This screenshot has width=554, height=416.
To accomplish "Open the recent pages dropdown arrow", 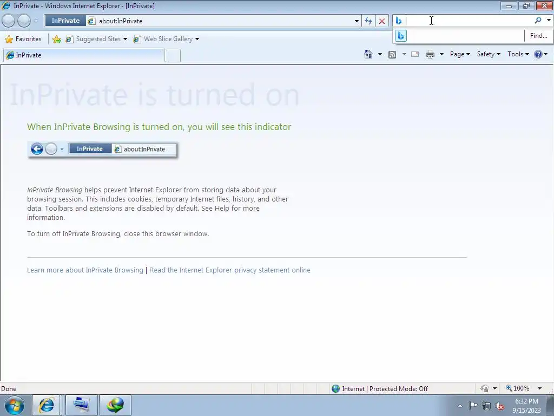I will click(x=36, y=21).
